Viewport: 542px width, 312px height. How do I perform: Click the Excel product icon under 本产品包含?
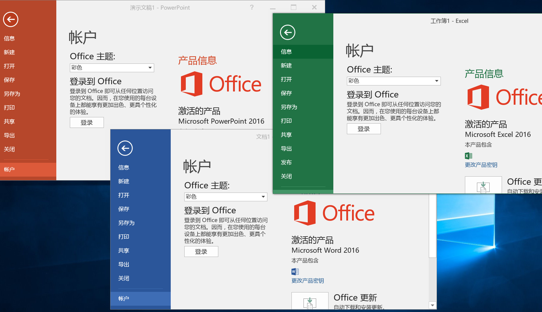(468, 156)
